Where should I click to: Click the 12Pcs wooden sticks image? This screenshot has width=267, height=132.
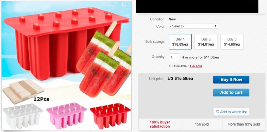pyautogui.click(x=24, y=91)
